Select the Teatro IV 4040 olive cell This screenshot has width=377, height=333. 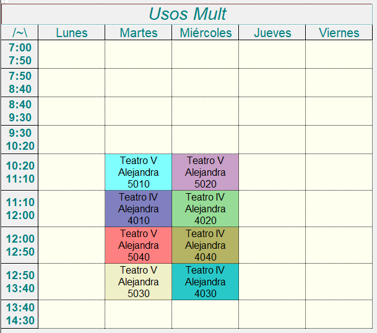pos(206,245)
